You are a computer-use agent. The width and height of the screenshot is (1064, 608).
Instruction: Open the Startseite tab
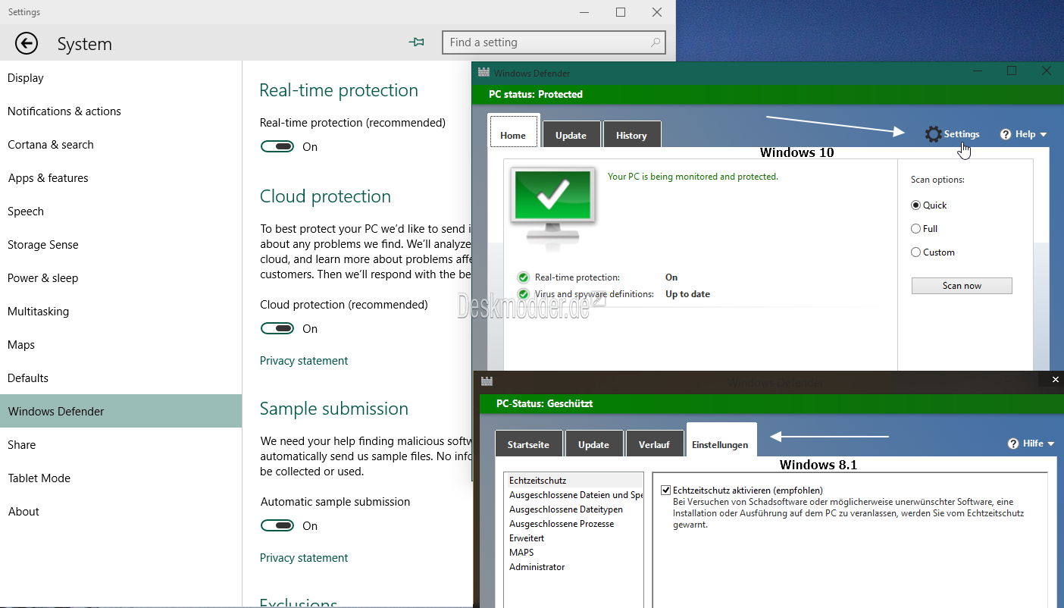coord(529,443)
